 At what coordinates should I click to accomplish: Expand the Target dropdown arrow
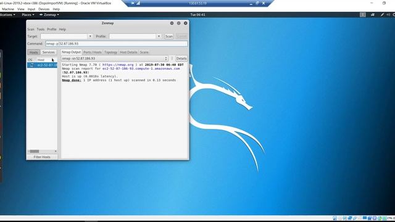[x=90, y=36]
